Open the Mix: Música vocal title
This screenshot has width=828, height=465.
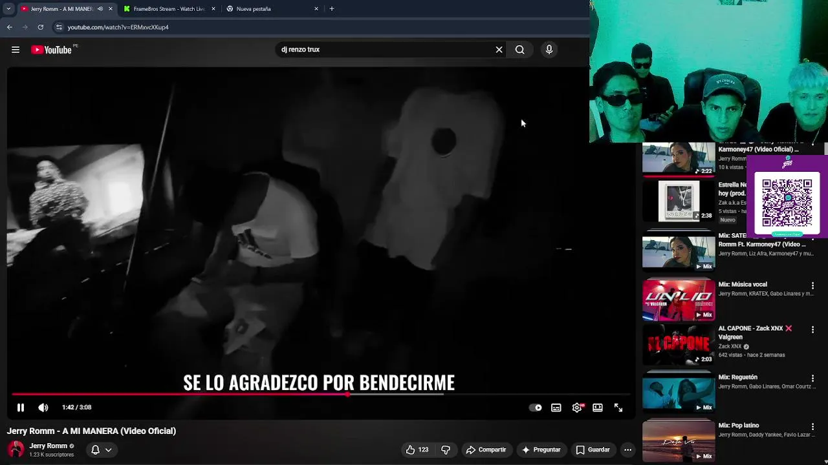(x=743, y=284)
